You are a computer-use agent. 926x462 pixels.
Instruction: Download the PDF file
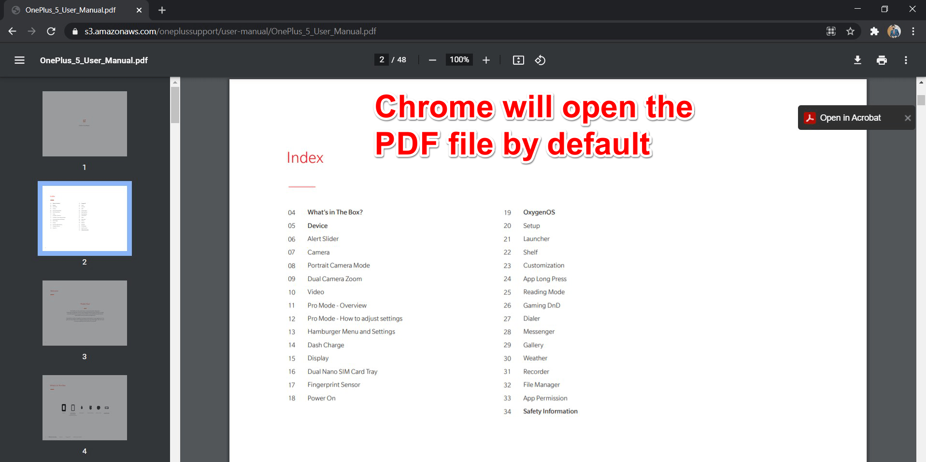tap(857, 60)
